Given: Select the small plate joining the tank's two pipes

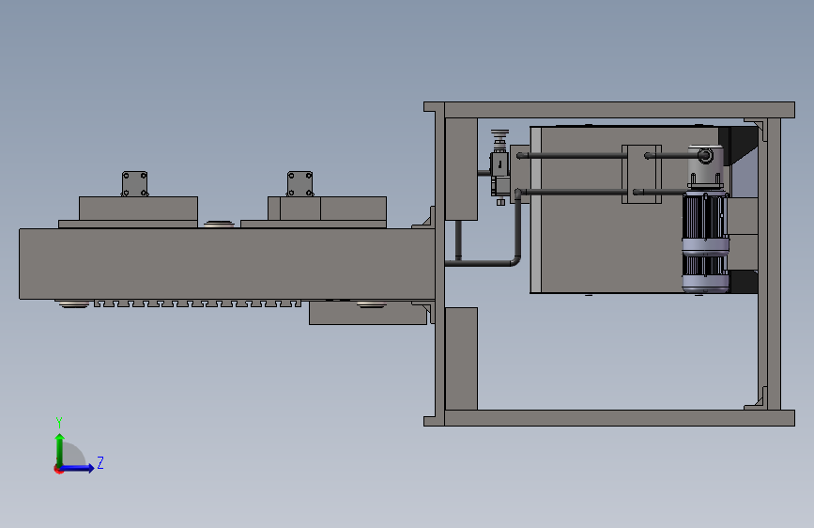Looking at the screenshot, I should click(x=641, y=174).
